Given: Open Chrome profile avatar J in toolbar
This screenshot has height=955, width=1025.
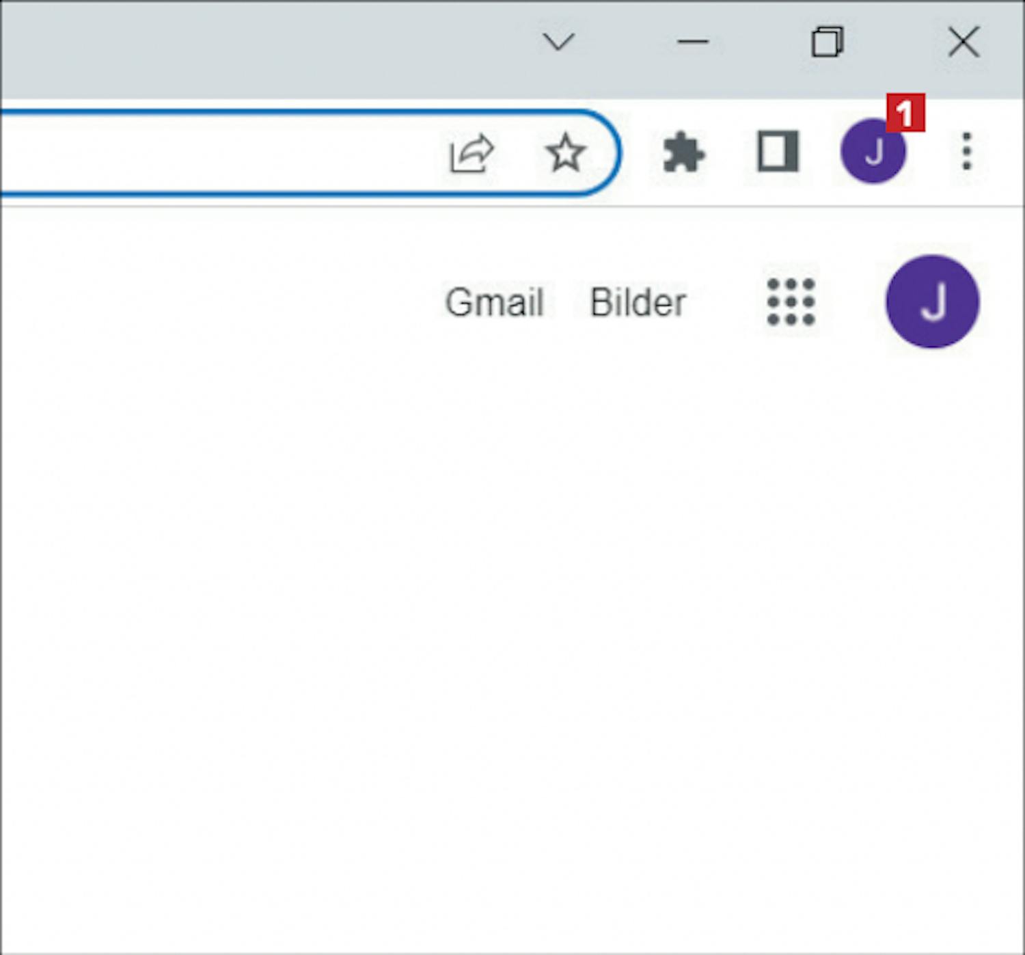Looking at the screenshot, I should pos(873,151).
